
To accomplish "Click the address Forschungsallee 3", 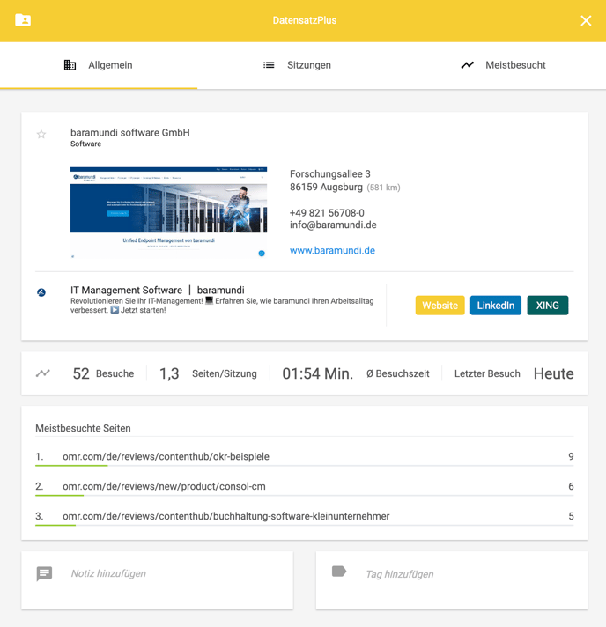I will point(330,174).
